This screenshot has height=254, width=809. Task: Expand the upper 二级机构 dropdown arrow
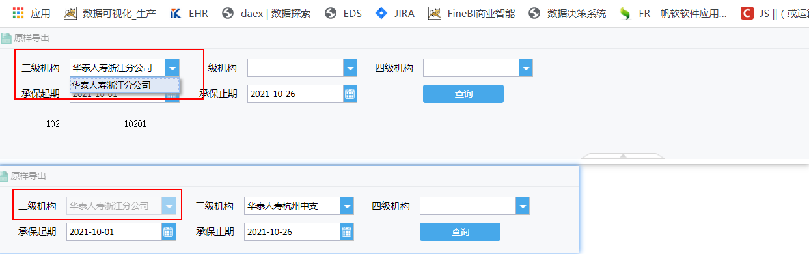click(x=172, y=68)
